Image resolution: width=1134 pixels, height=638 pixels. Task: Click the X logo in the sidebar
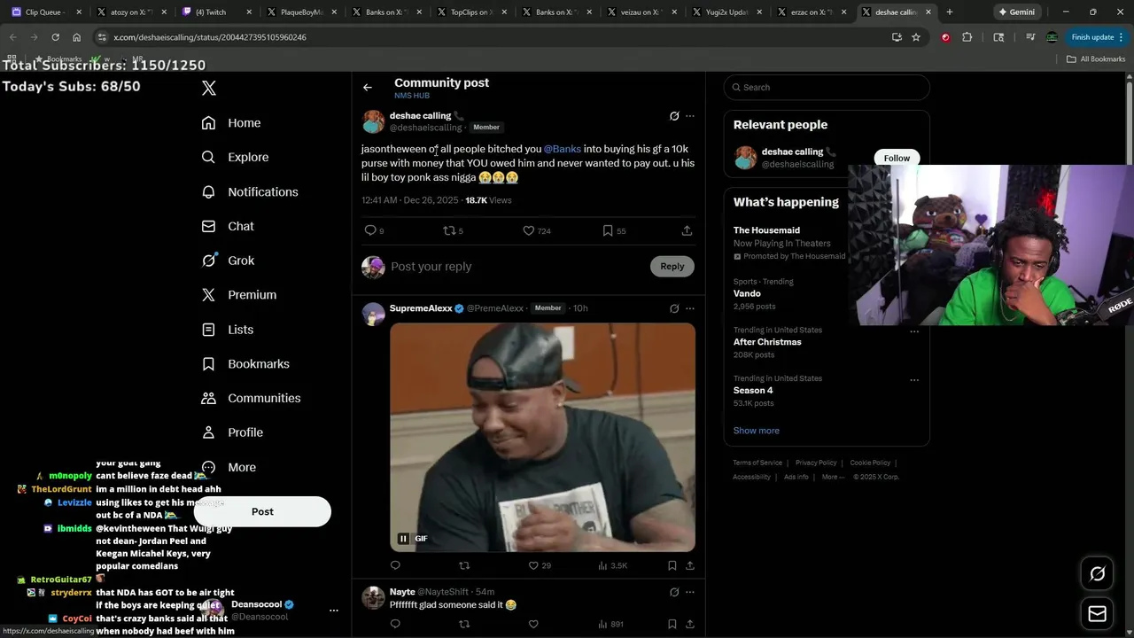click(209, 88)
